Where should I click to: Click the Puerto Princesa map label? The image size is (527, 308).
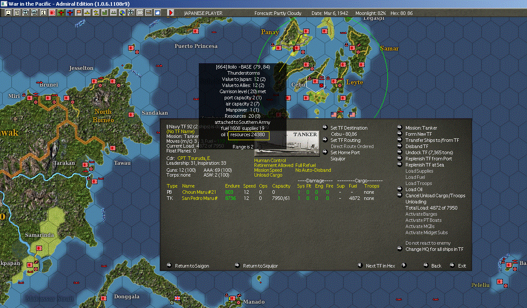tap(196, 46)
